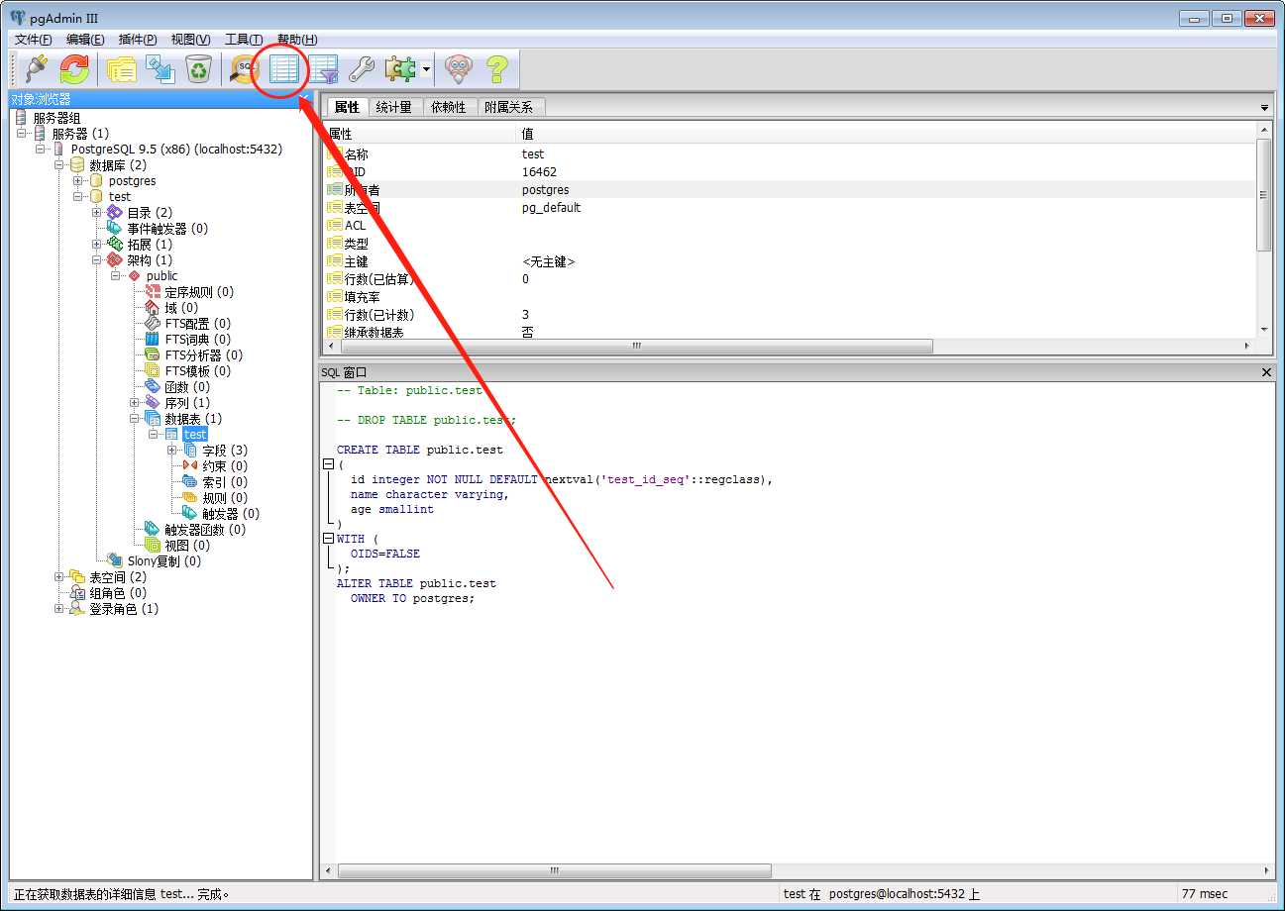Select the 组角色 (0) tree item
Screen dimensions: 1285x911
pyautogui.click(x=118, y=593)
